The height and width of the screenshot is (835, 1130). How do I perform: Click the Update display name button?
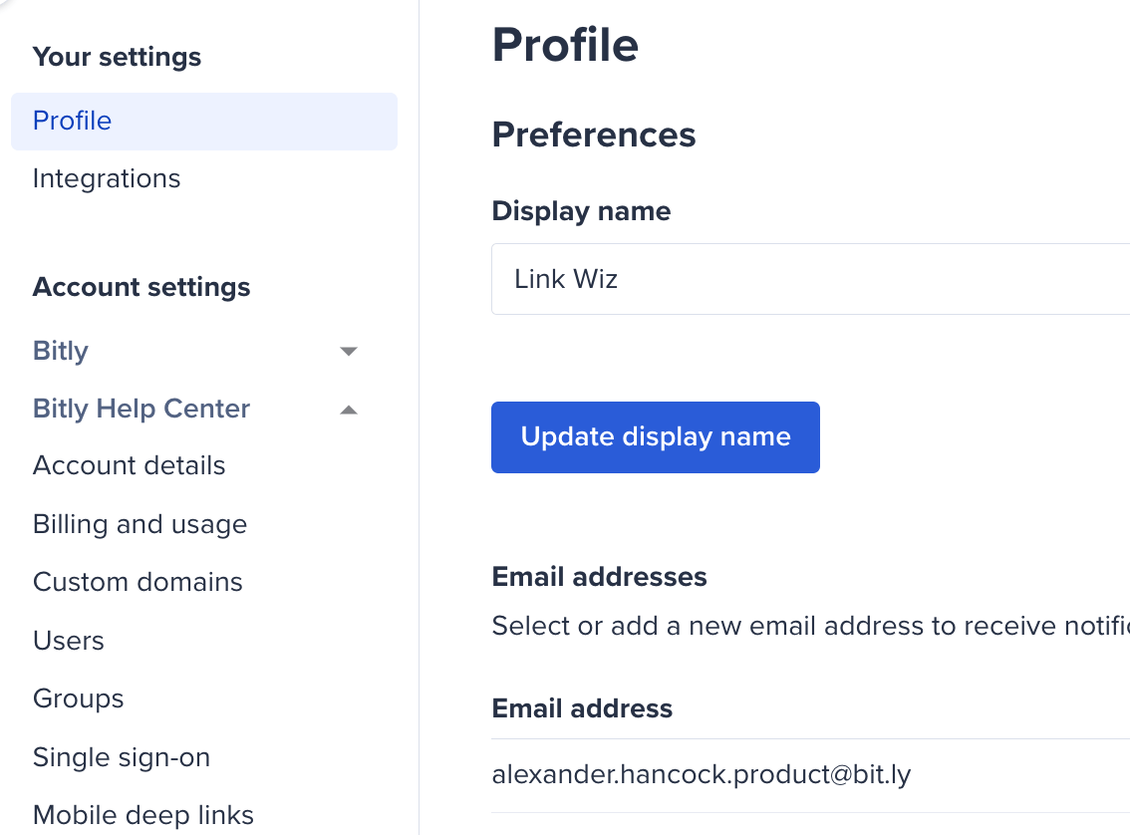(655, 436)
